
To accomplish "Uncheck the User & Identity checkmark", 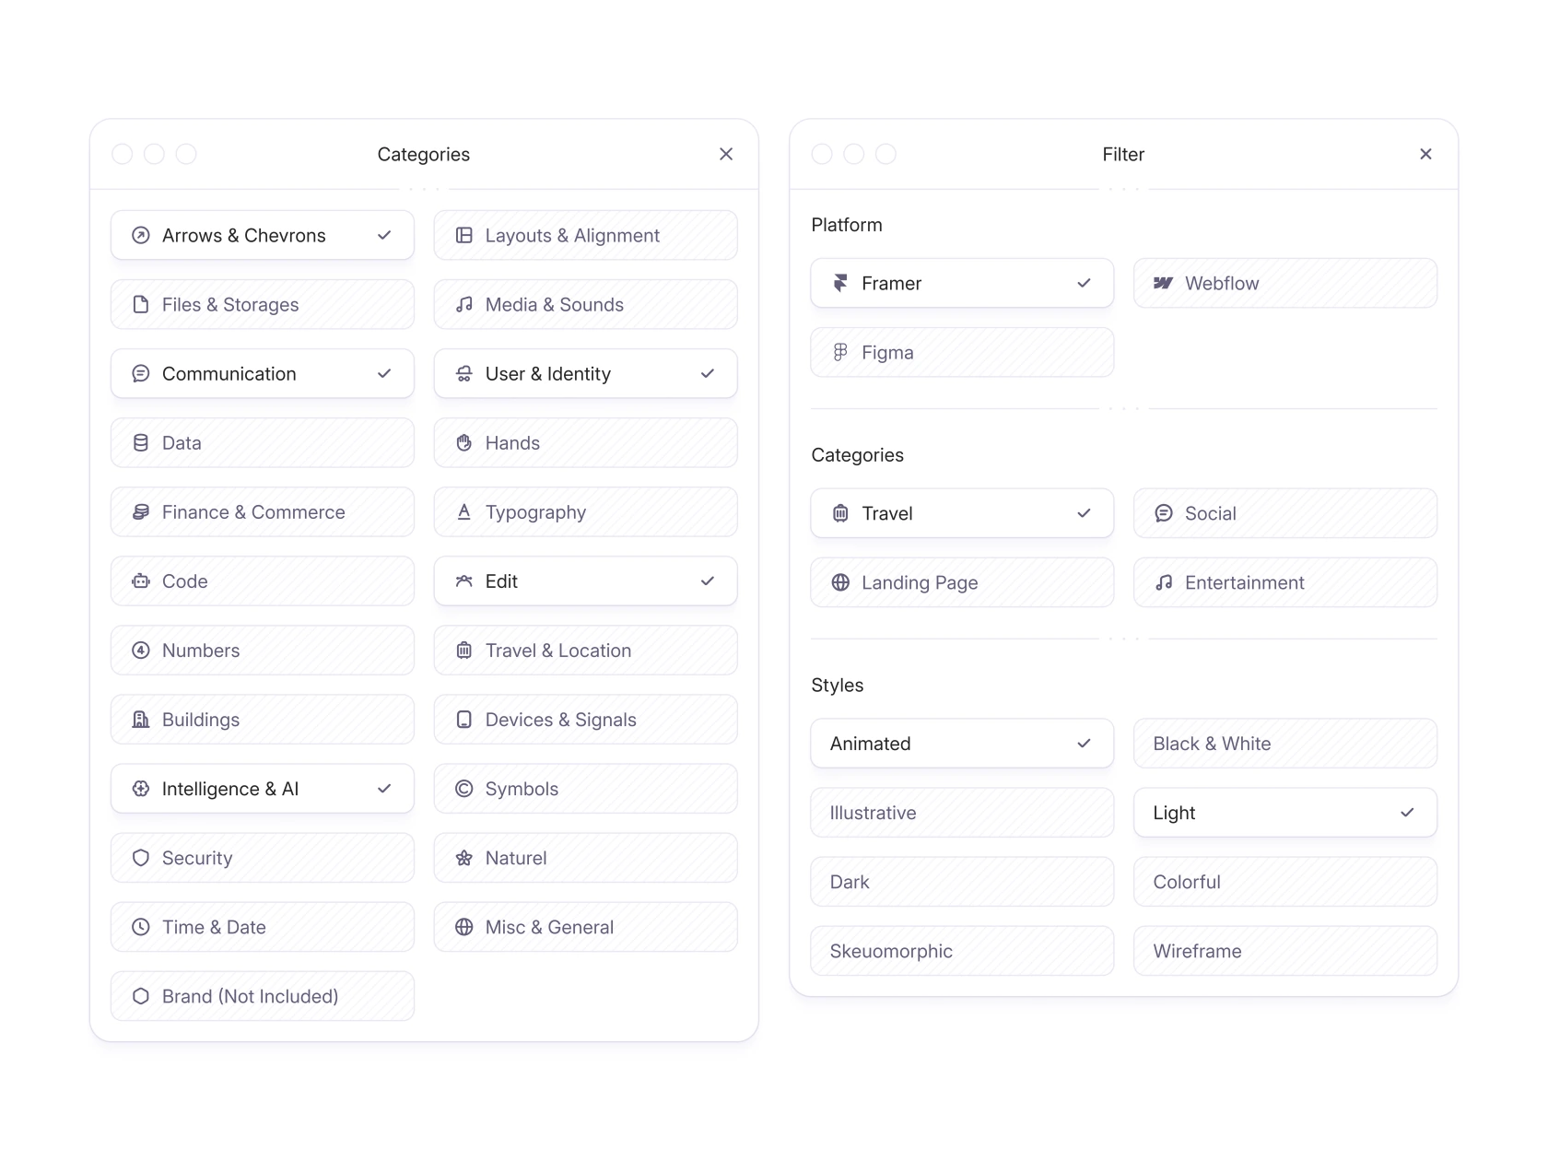I will tap(708, 373).
